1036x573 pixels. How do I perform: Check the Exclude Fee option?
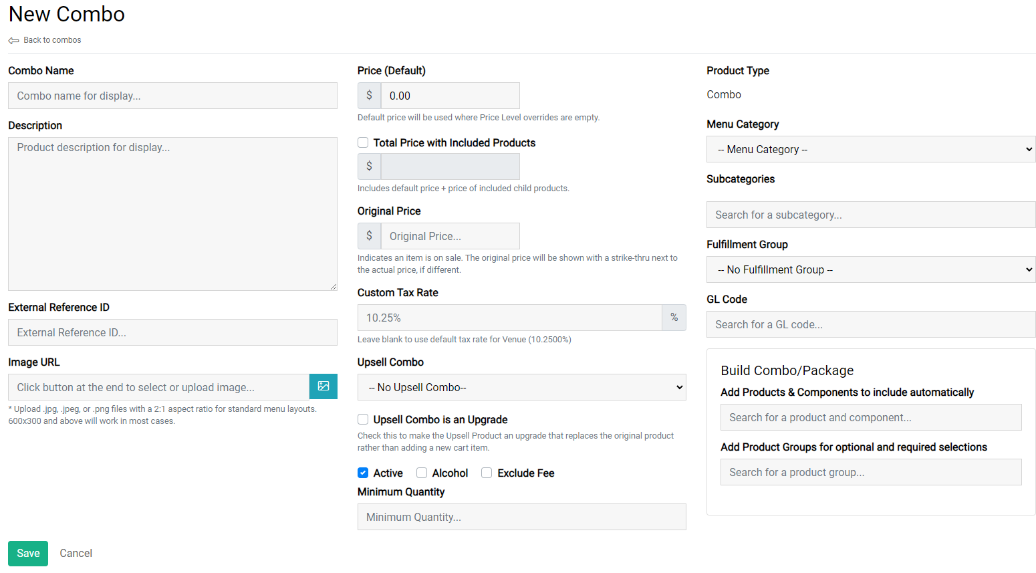pos(487,473)
